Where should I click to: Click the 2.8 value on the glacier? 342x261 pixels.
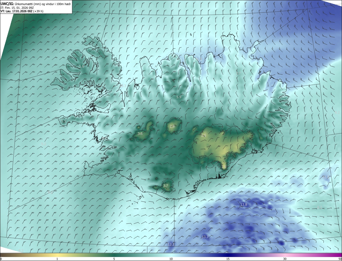pyautogui.click(x=172, y=126)
